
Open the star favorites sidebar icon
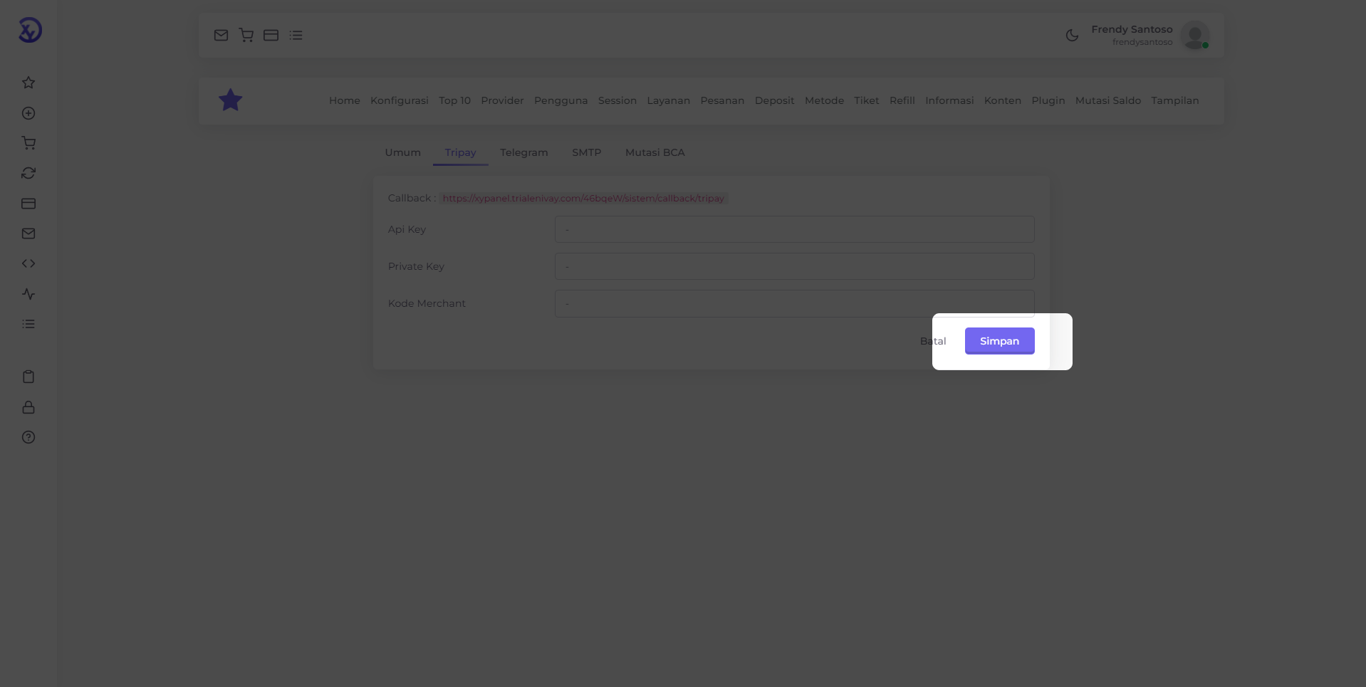coord(28,83)
